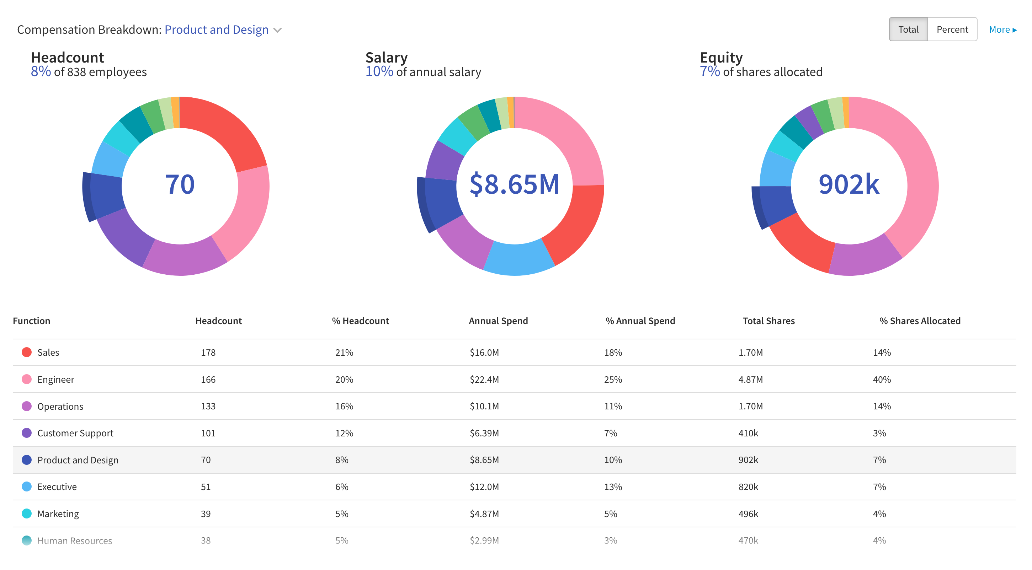Sort by the Total Shares column header
This screenshot has width=1032, height=570.
[768, 321]
